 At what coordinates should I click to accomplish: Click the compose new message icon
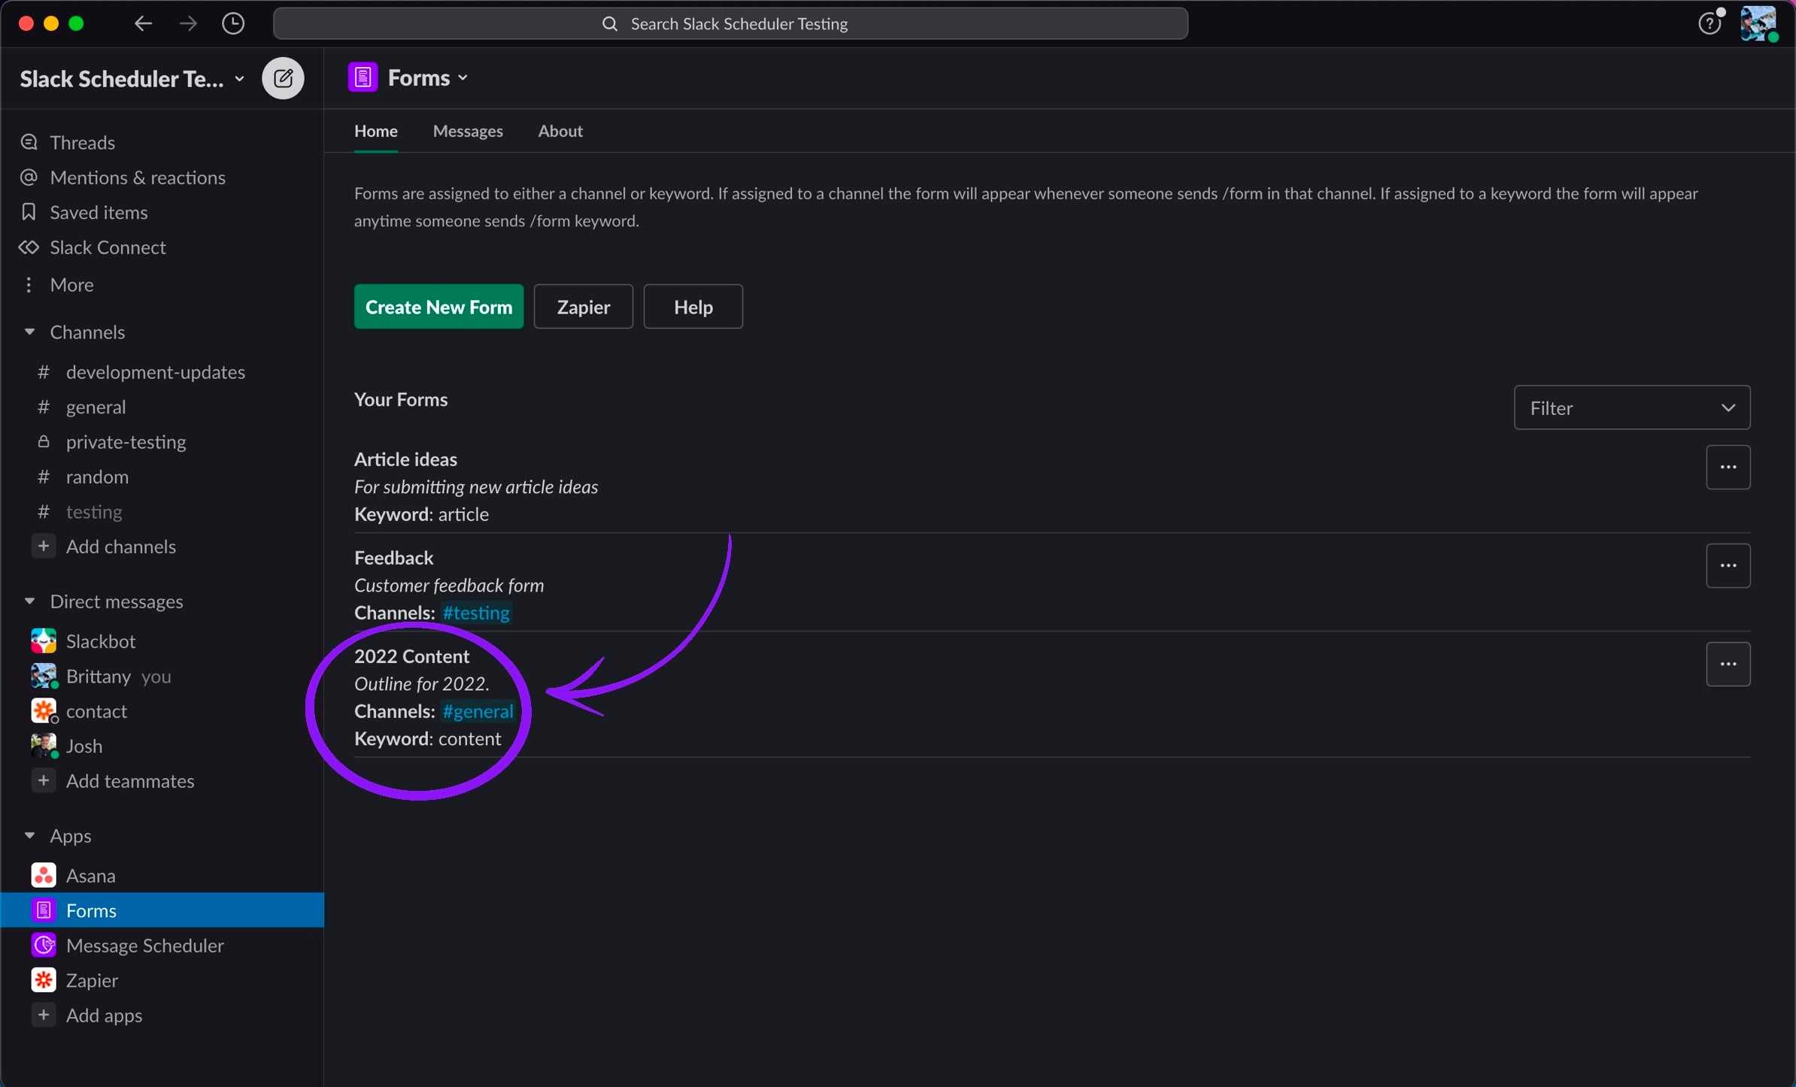(283, 78)
